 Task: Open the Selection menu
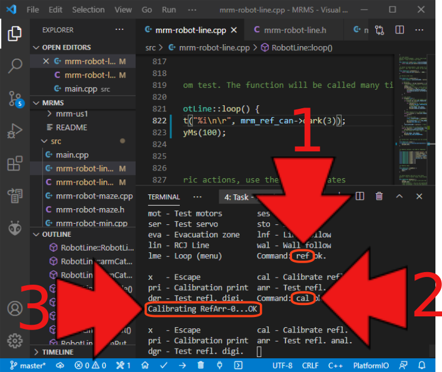tap(88, 10)
